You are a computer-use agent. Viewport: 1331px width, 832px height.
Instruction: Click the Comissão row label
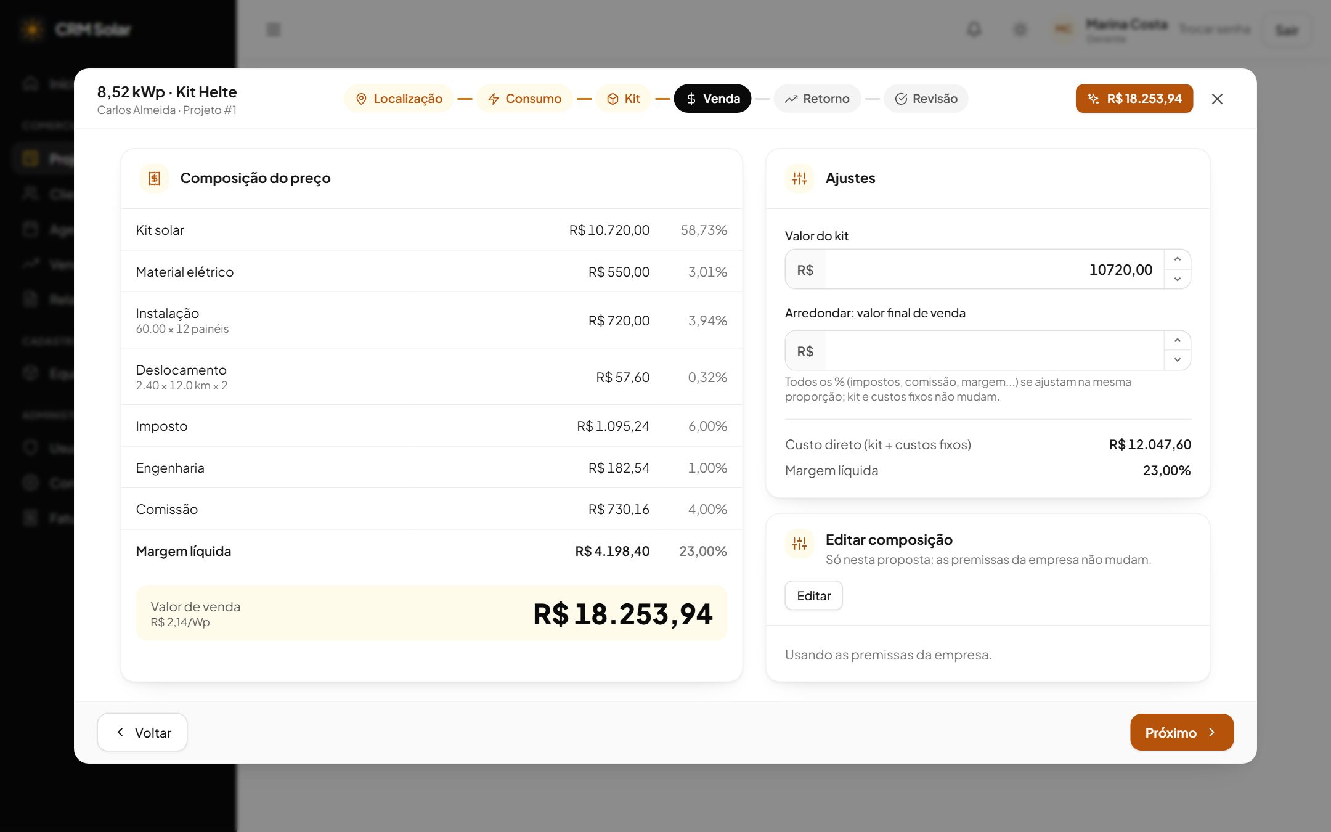point(167,509)
